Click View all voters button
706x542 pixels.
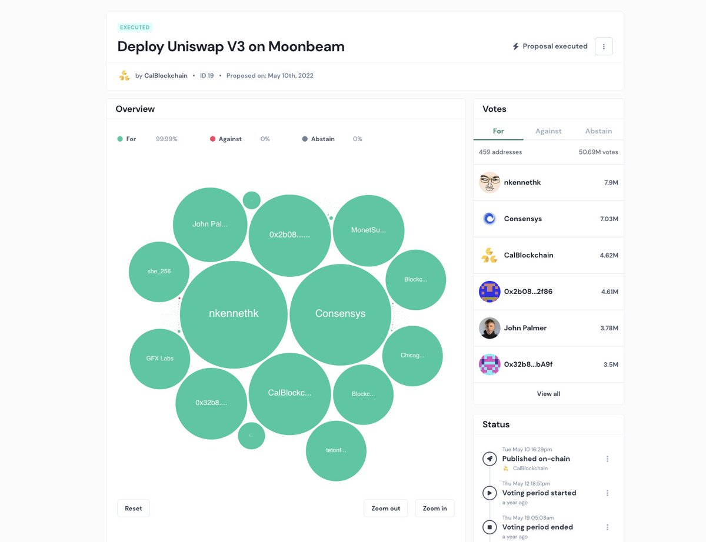[548, 394]
